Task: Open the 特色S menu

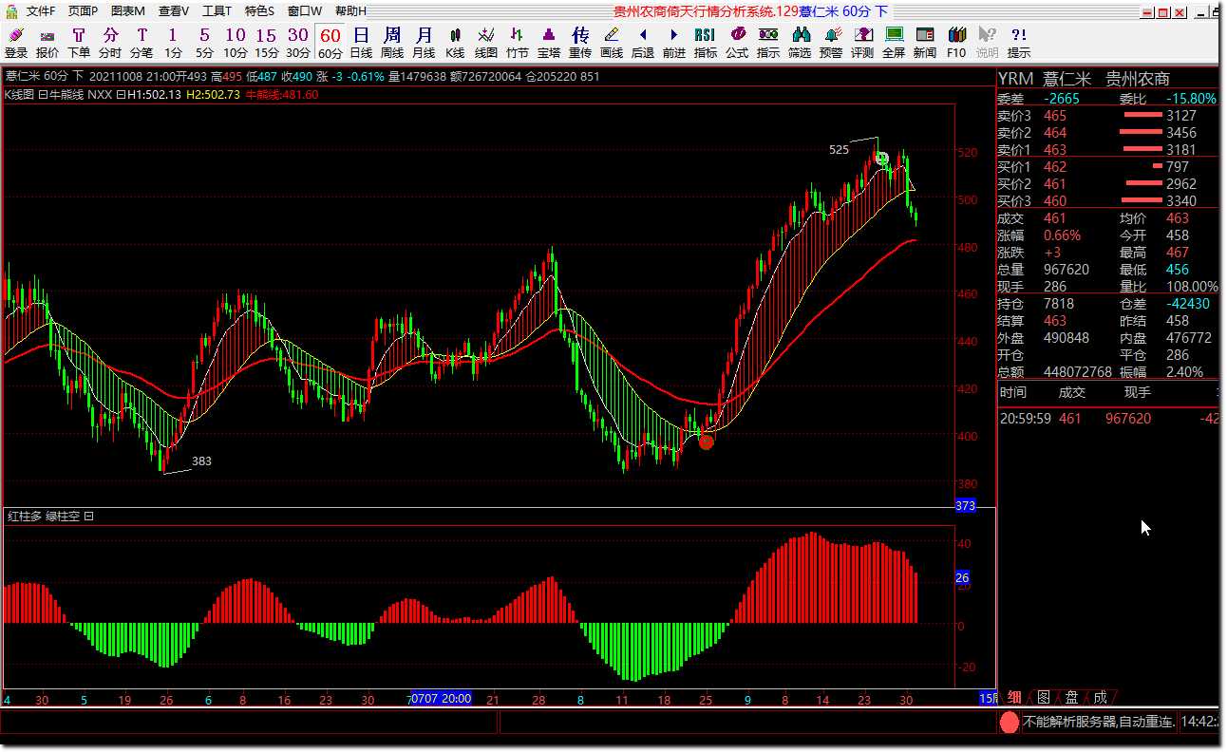Action: coord(259,11)
